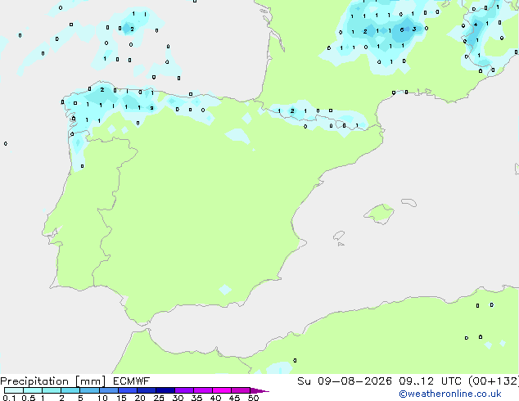Select the 0.1–0.5 mm legend color swatch
Screen dimensions: 519x401
coord(14,390)
